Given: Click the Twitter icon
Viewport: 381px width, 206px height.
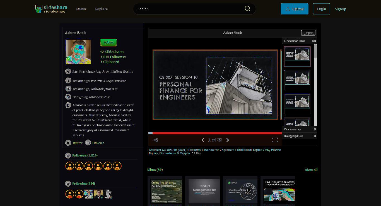Looking at the screenshot, I should [x=68, y=143].
